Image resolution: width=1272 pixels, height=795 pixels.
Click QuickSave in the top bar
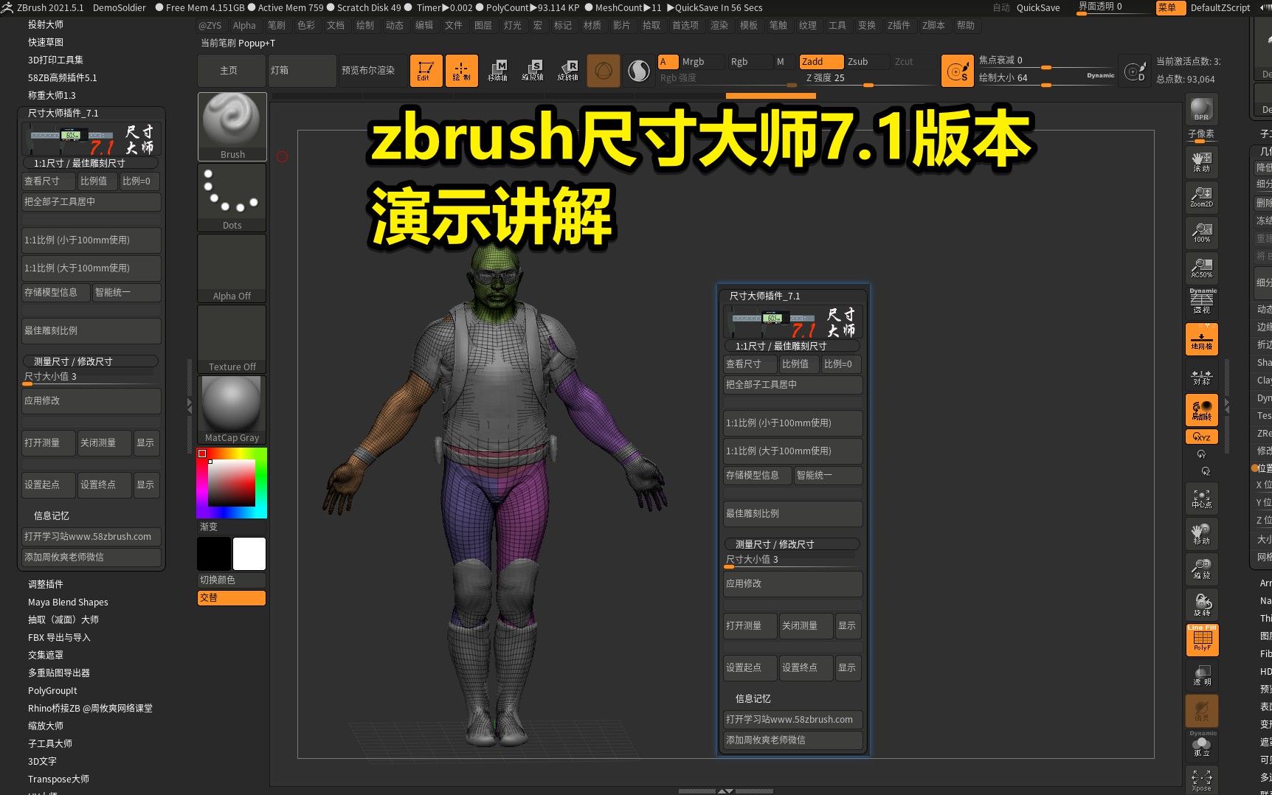(1038, 7)
